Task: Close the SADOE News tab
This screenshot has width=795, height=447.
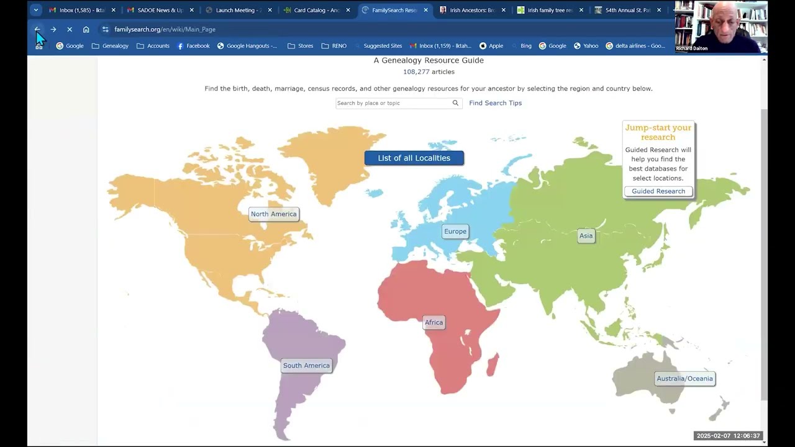Action: [192, 10]
